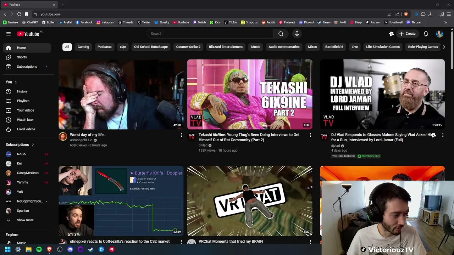This screenshot has width=454, height=255.
Task: Click the Brave Shields lion icon
Action: click(406, 14)
